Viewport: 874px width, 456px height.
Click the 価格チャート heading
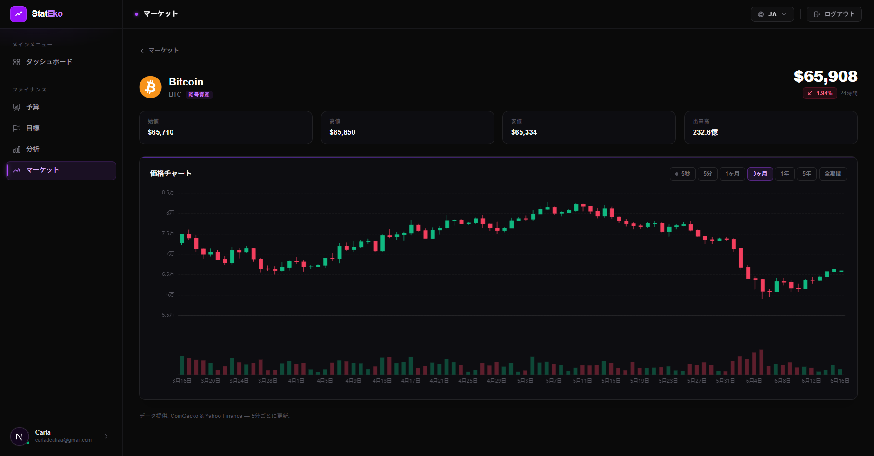tap(171, 174)
